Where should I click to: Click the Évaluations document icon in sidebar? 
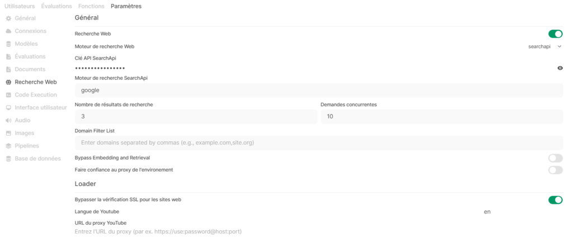[9, 56]
